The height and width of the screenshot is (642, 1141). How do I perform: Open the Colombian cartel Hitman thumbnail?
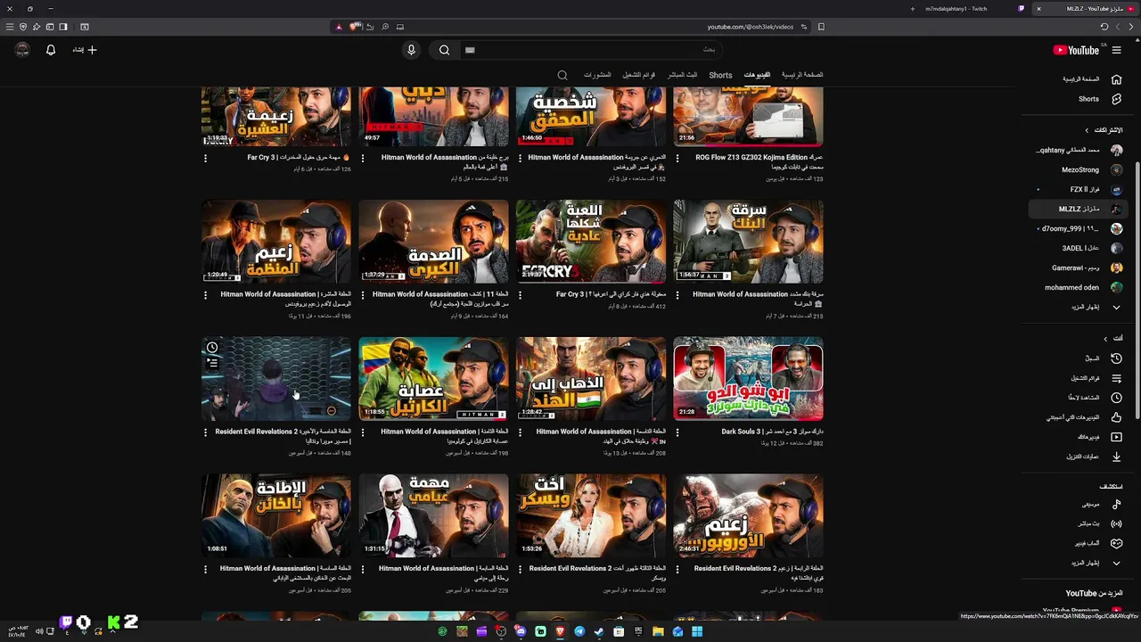tap(433, 379)
